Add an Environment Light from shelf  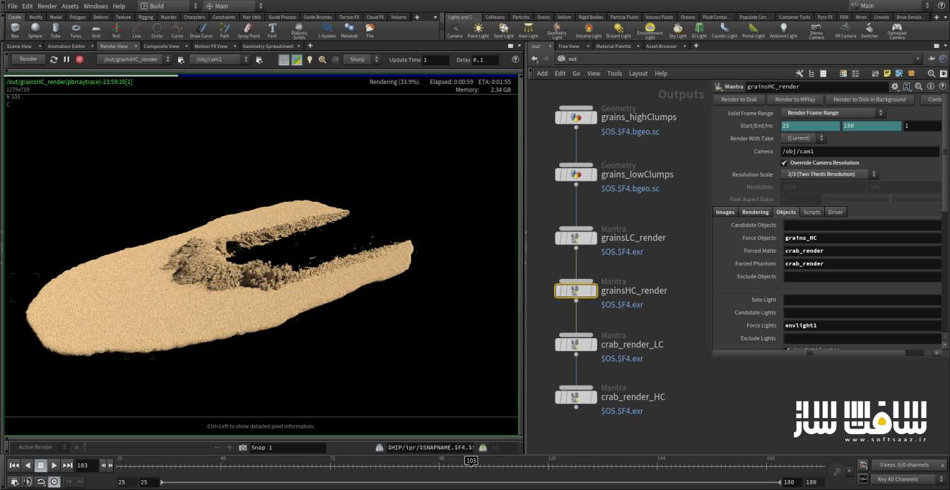coord(650,31)
